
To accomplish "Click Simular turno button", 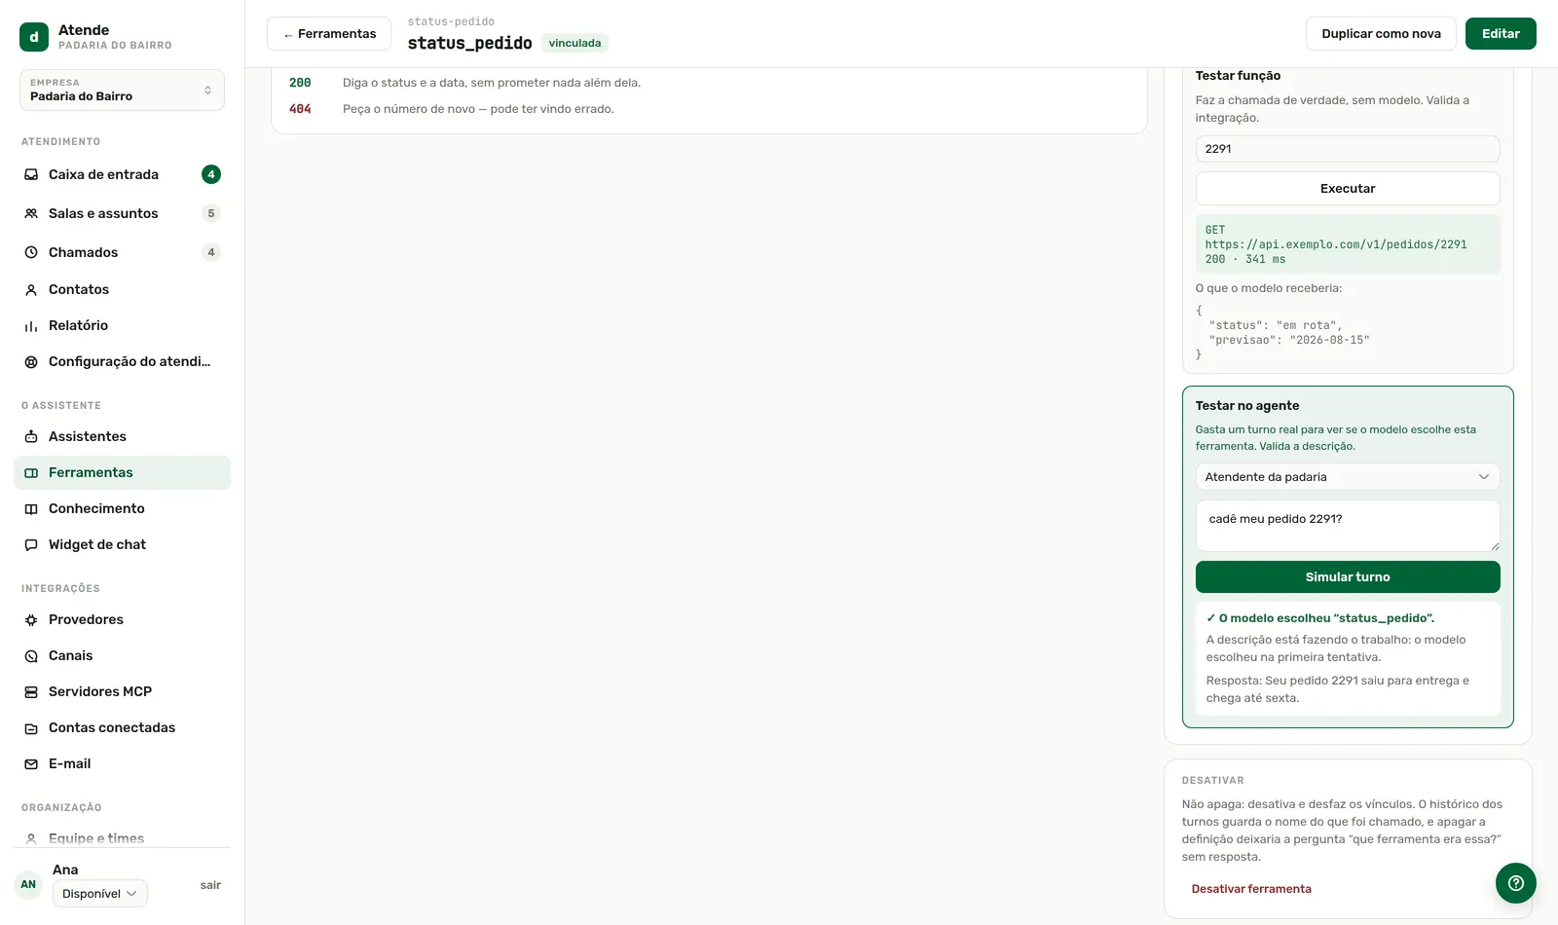I will pos(1348,576).
